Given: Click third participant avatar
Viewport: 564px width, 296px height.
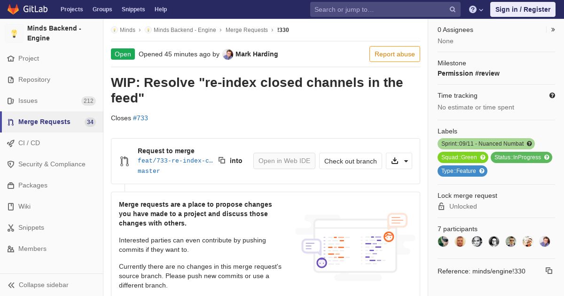Looking at the screenshot, I should (x=477, y=241).
